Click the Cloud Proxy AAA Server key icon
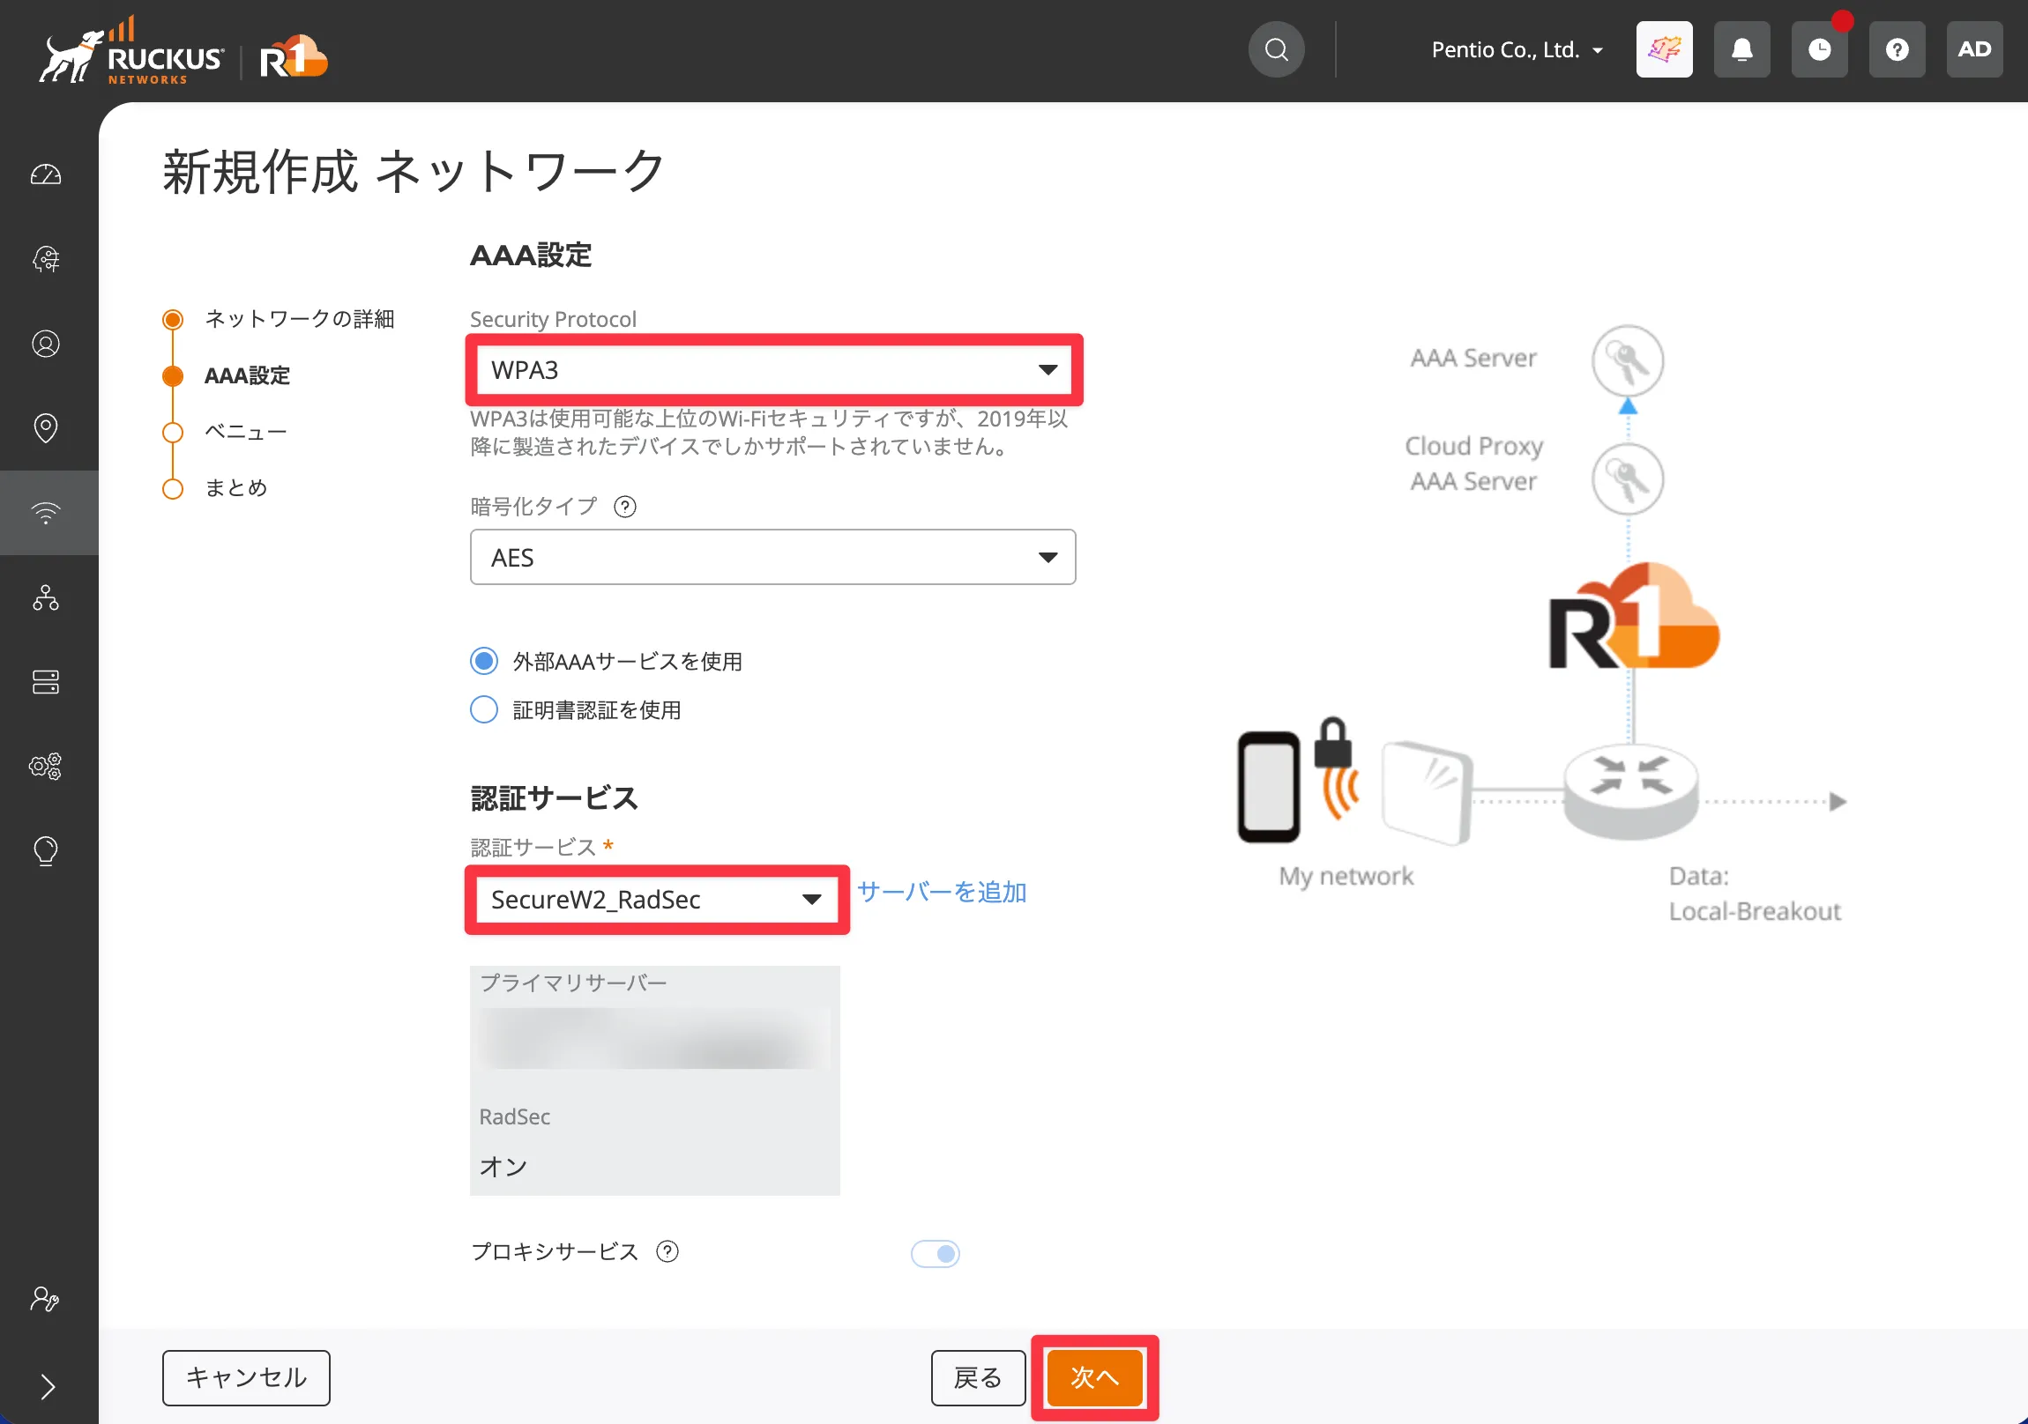 1628,479
